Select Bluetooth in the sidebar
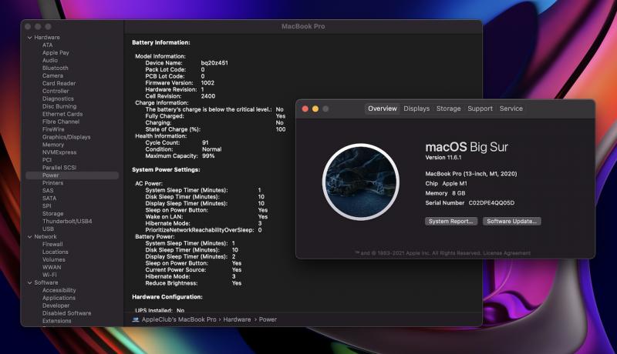Image resolution: width=617 pixels, height=354 pixels. point(55,68)
